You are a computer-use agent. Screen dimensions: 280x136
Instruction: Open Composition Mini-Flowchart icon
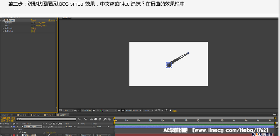click(x=80, y=119)
